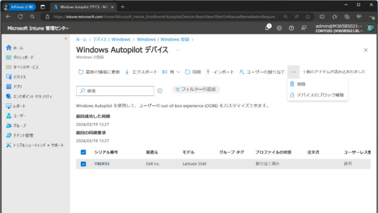Open browser favorites list icon
This screenshot has height=213, width=378.
(x=335, y=17)
